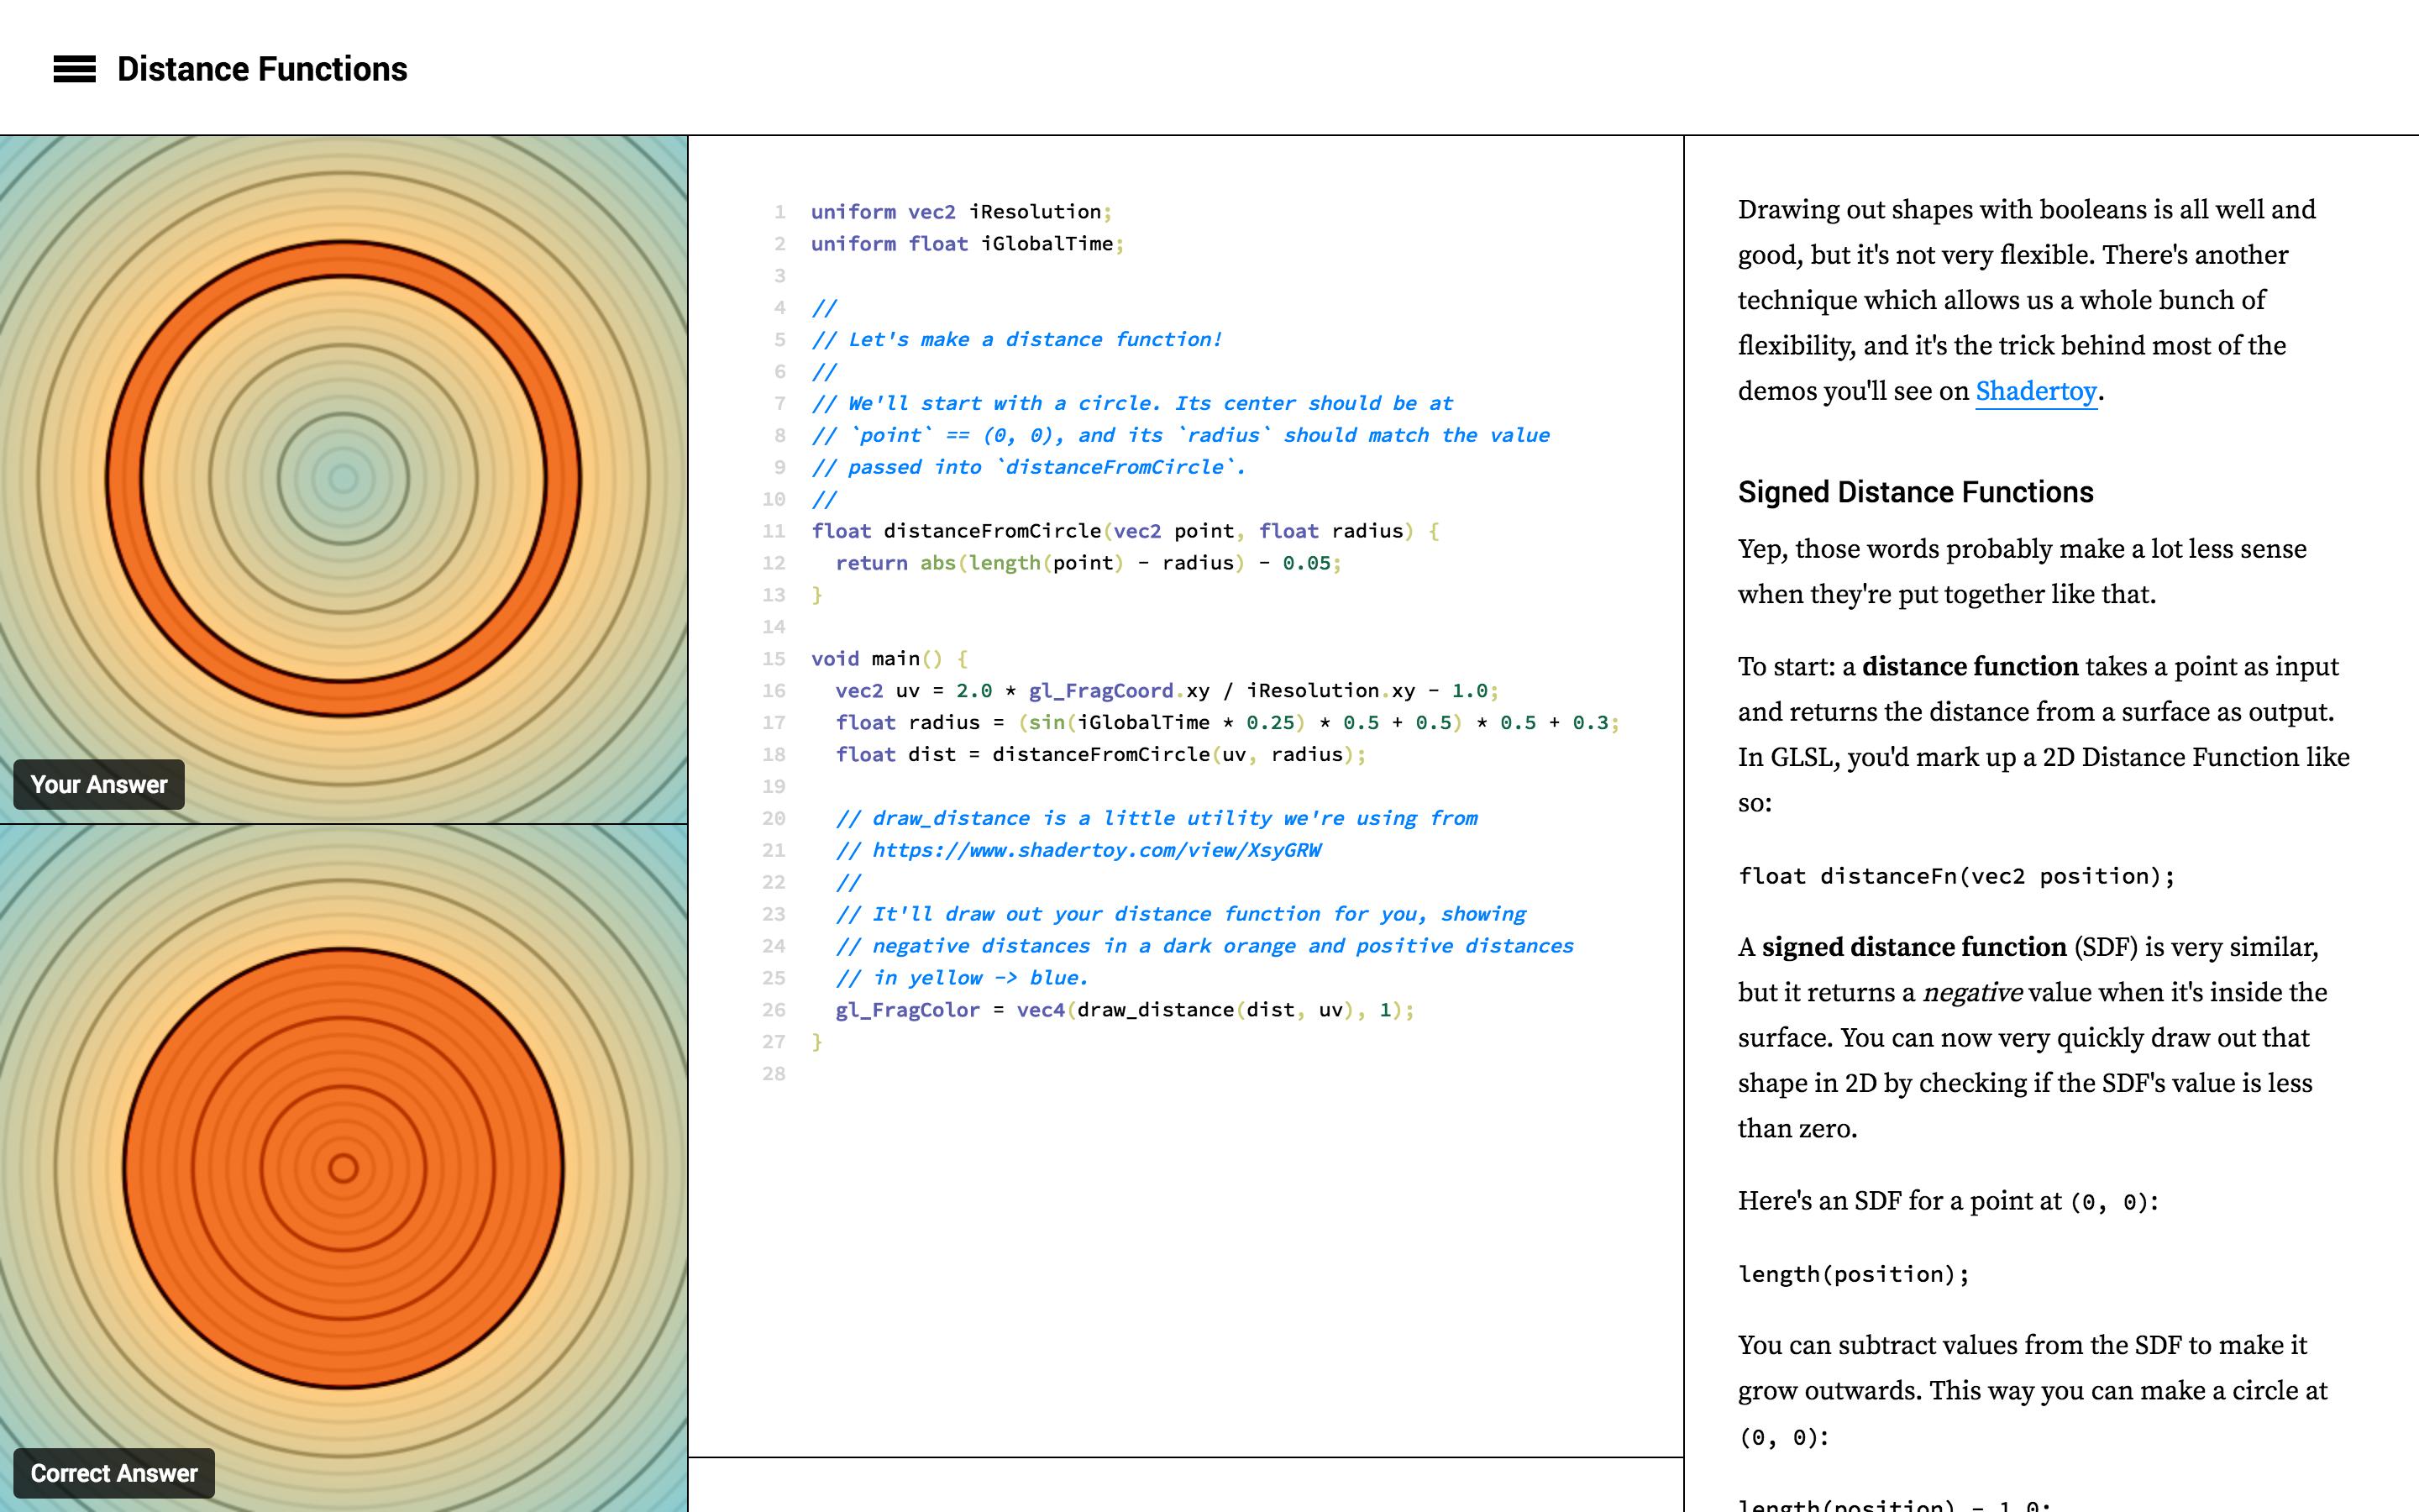2419x1512 pixels.
Task: Open the Shadertoy link
Action: tap(2035, 391)
